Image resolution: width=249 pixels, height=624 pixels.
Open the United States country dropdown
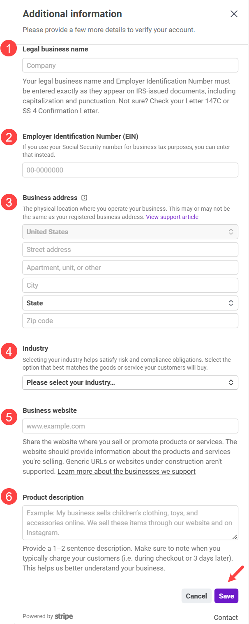[x=130, y=232]
